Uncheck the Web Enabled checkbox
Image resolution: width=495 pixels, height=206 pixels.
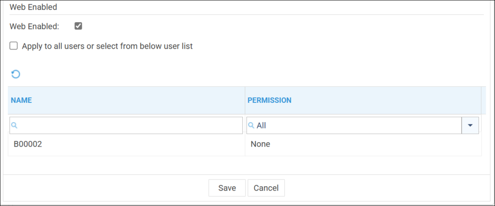point(78,26)
